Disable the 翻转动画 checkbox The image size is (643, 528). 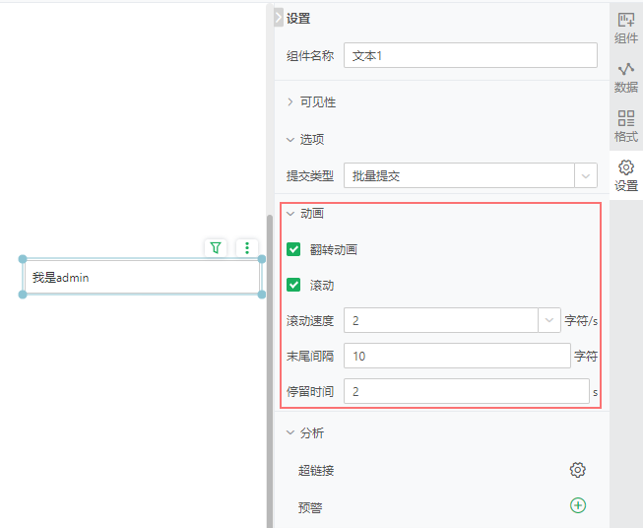click(x=293, y=250)
